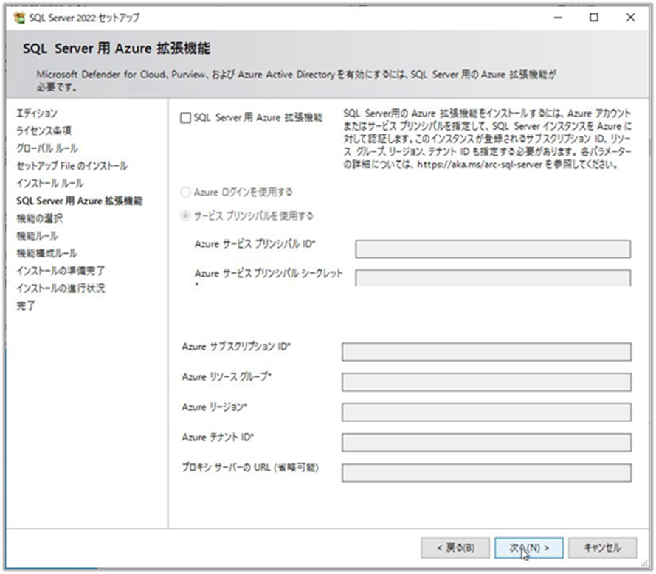
Task: Select the サービス プリンシパルを使用する radio button
Action: click(x=185, y=216)
